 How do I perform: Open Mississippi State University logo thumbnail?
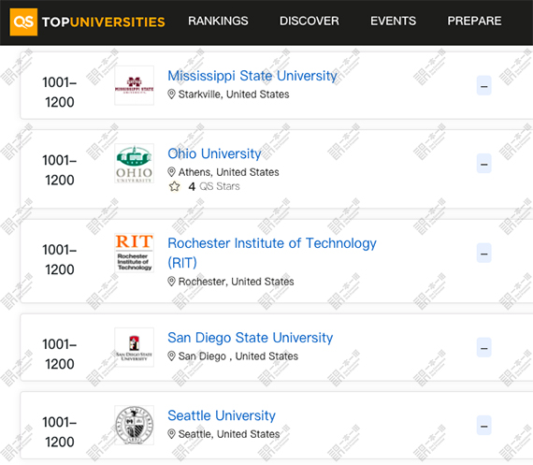click(x=135, y=85)
